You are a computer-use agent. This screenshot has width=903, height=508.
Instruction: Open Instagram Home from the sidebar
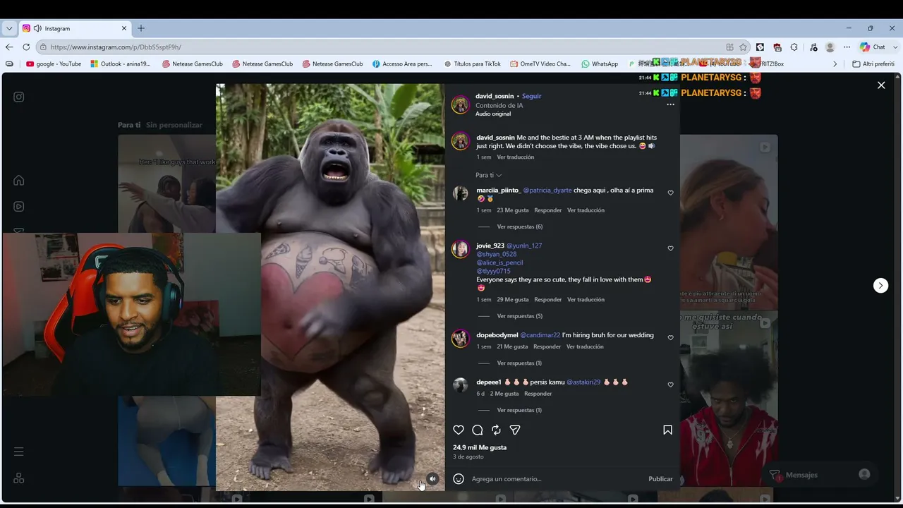tap(19, 180)
